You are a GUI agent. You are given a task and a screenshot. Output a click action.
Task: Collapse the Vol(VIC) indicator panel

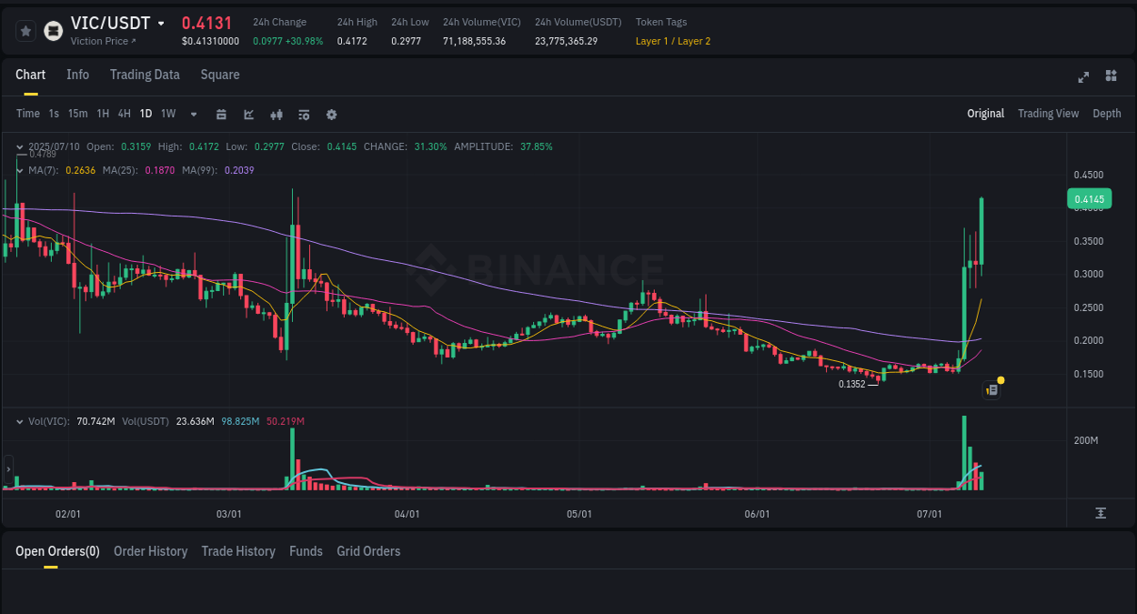coord(21,421)
